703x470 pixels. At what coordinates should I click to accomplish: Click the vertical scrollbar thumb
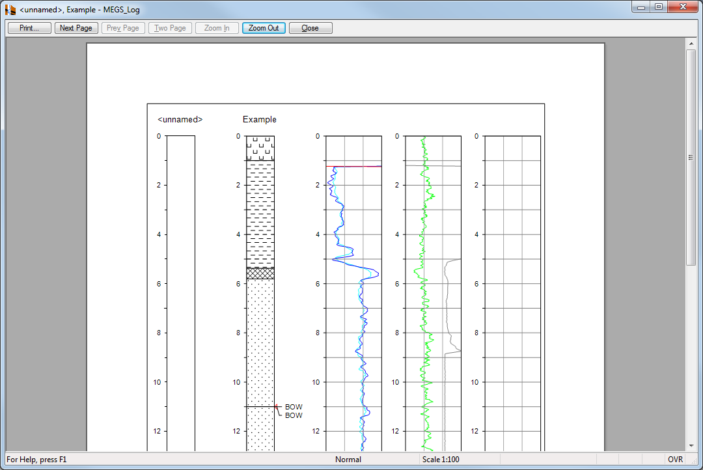691,156
